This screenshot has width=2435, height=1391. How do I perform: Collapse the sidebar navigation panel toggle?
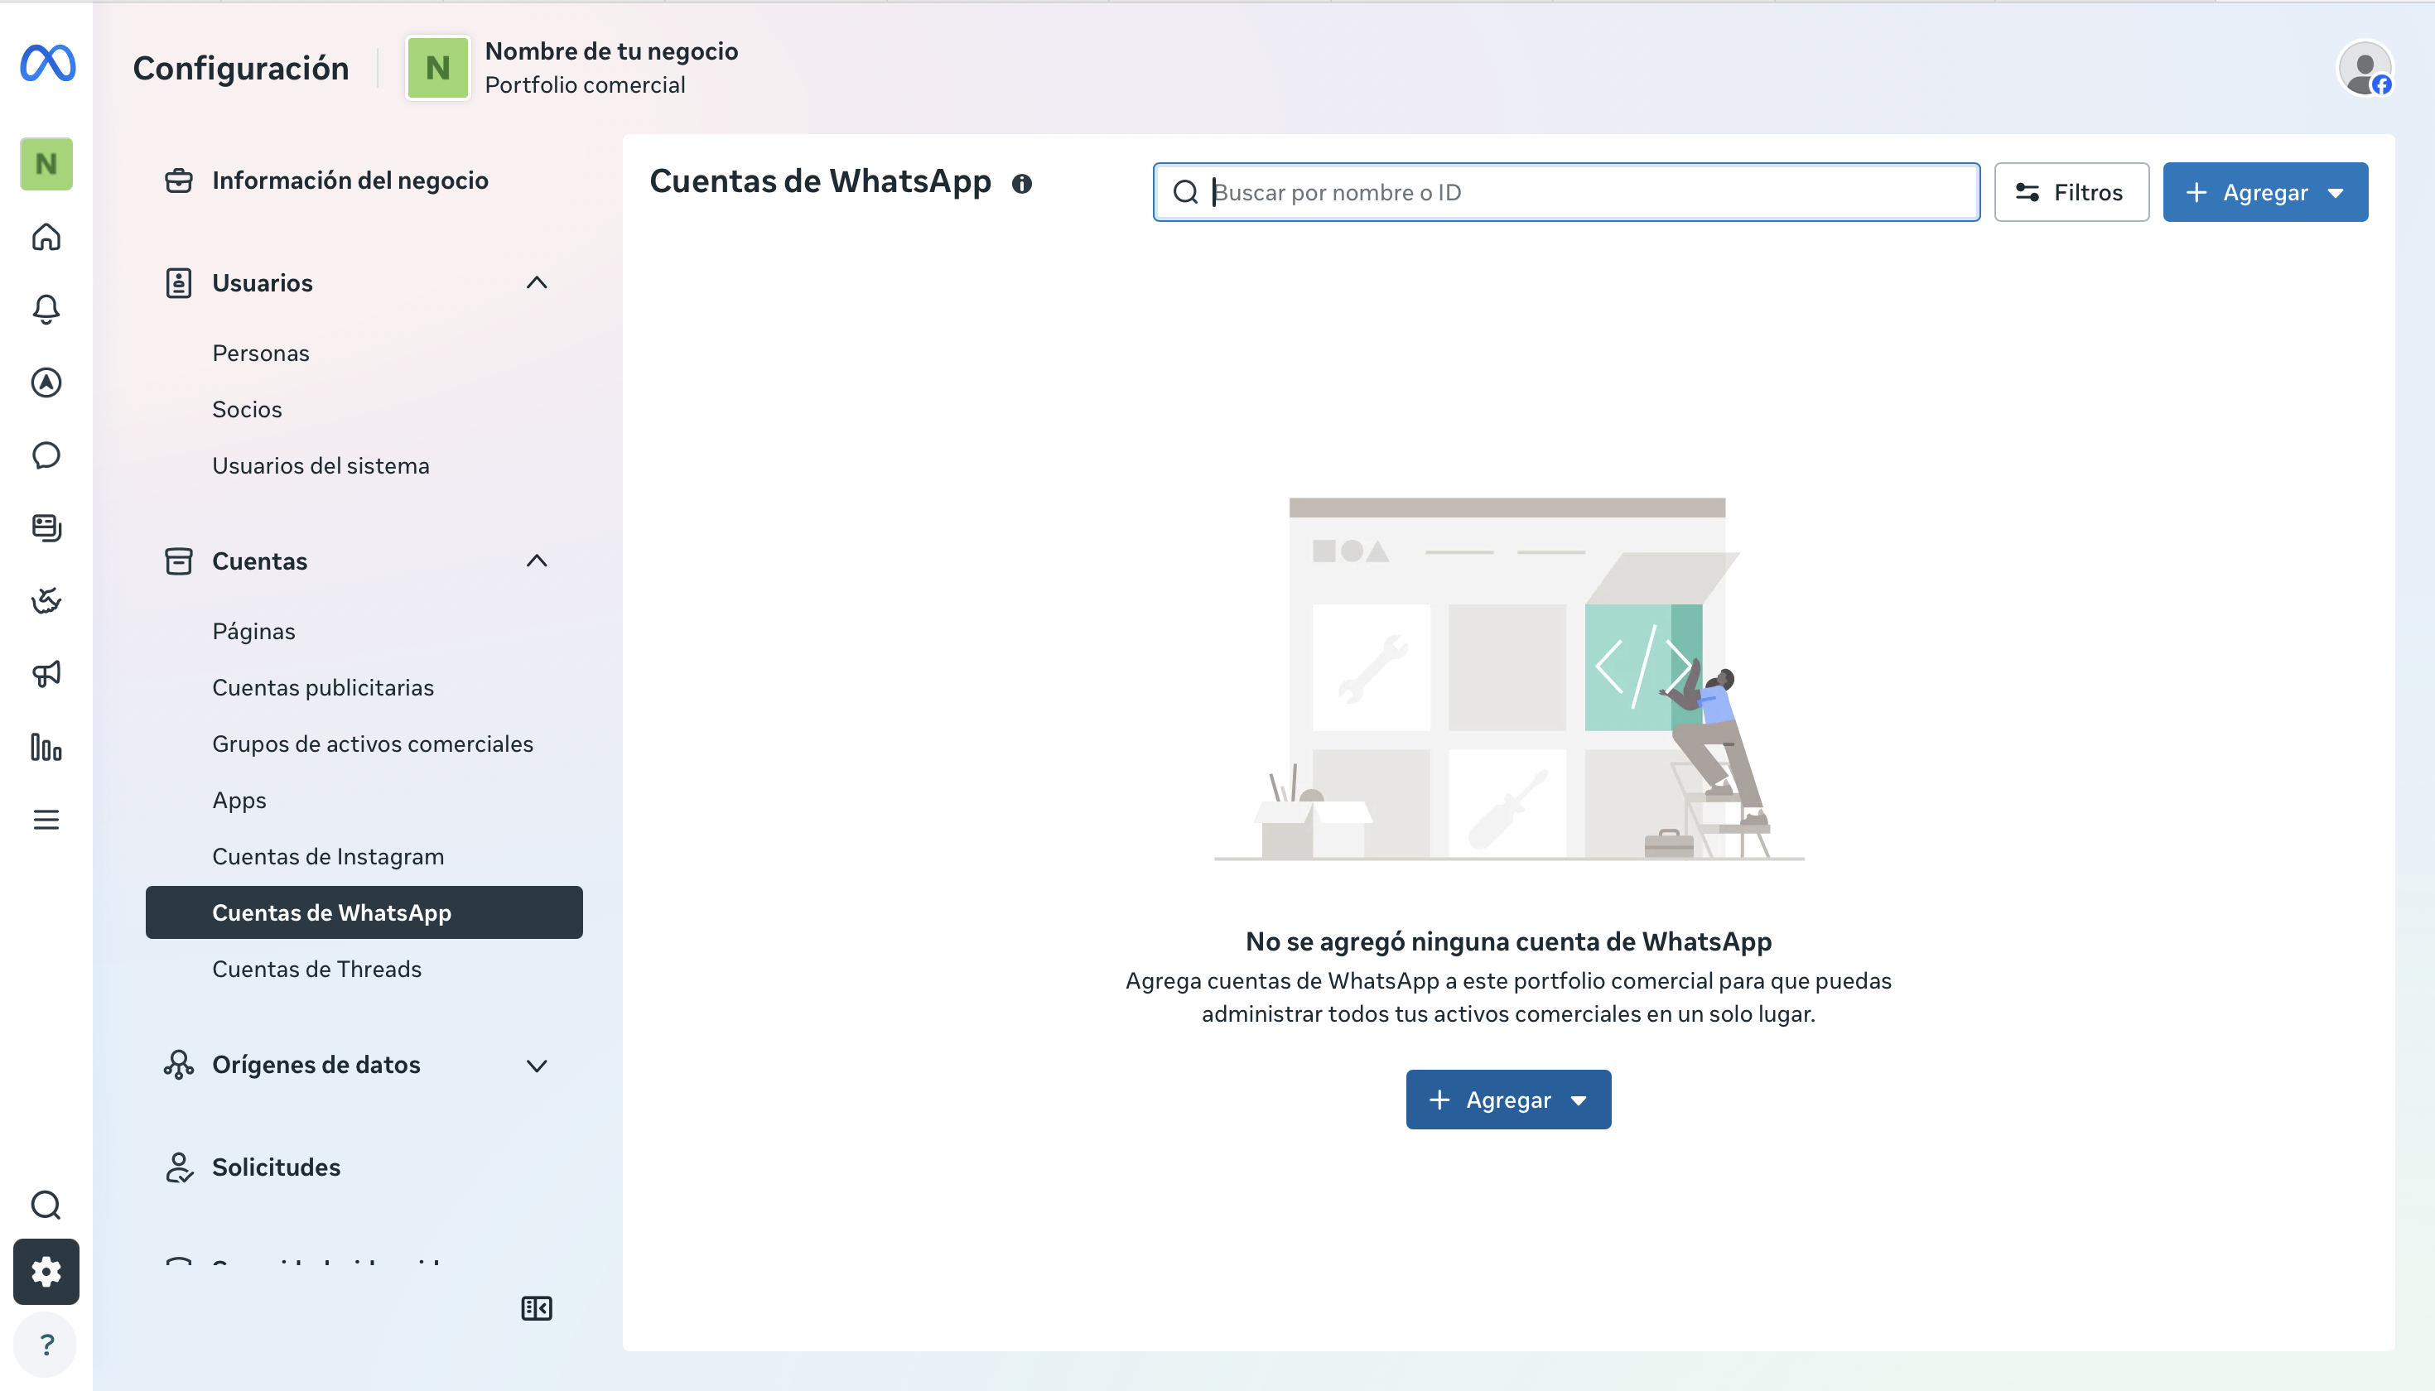coord(536,1308)
